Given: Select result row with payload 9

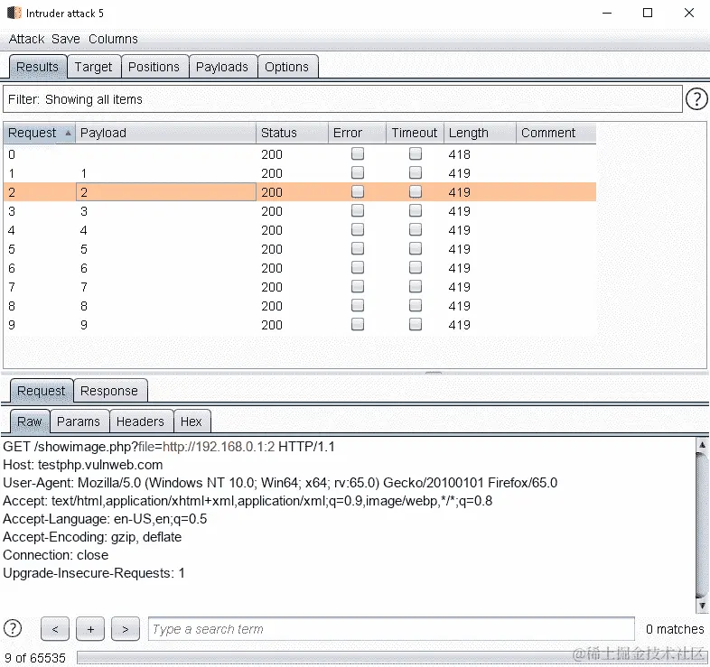Looking at the screenshot, I should pos(299,325).
